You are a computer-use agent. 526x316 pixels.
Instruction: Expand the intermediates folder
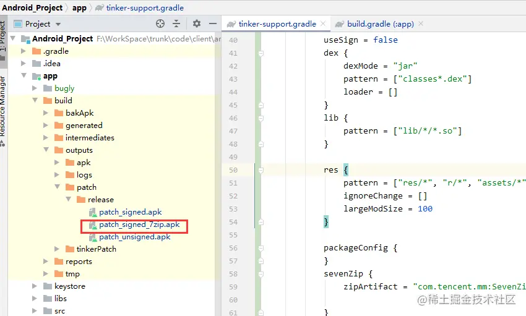tap(46, 138)
